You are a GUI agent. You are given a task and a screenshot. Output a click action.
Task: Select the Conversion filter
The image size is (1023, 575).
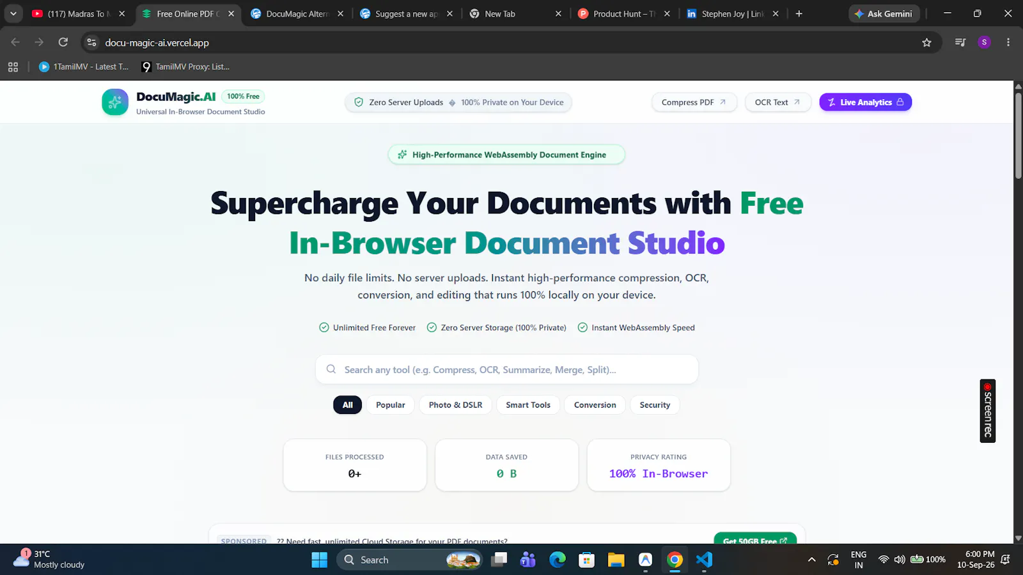[595, 405]
